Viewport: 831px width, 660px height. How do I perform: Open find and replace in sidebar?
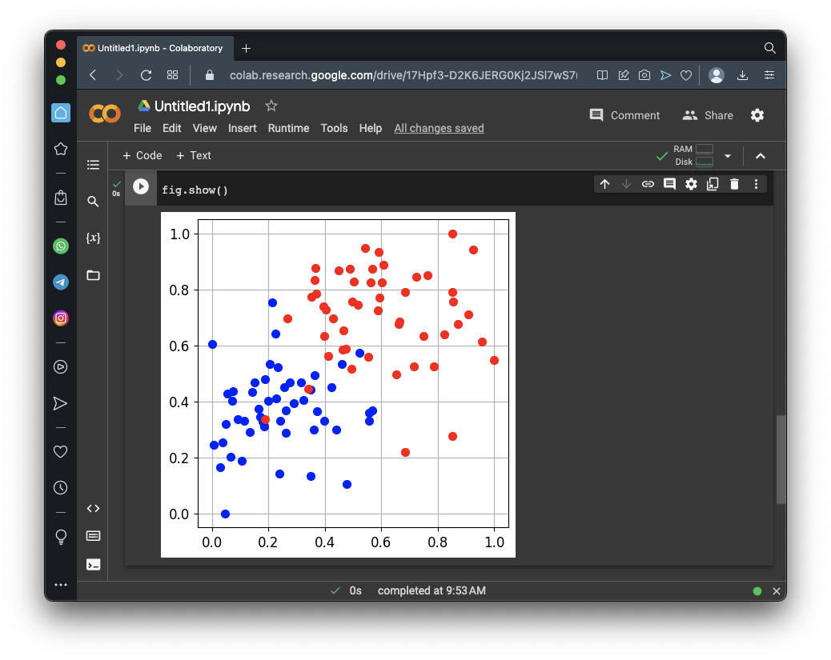click(x=94, y=202)
